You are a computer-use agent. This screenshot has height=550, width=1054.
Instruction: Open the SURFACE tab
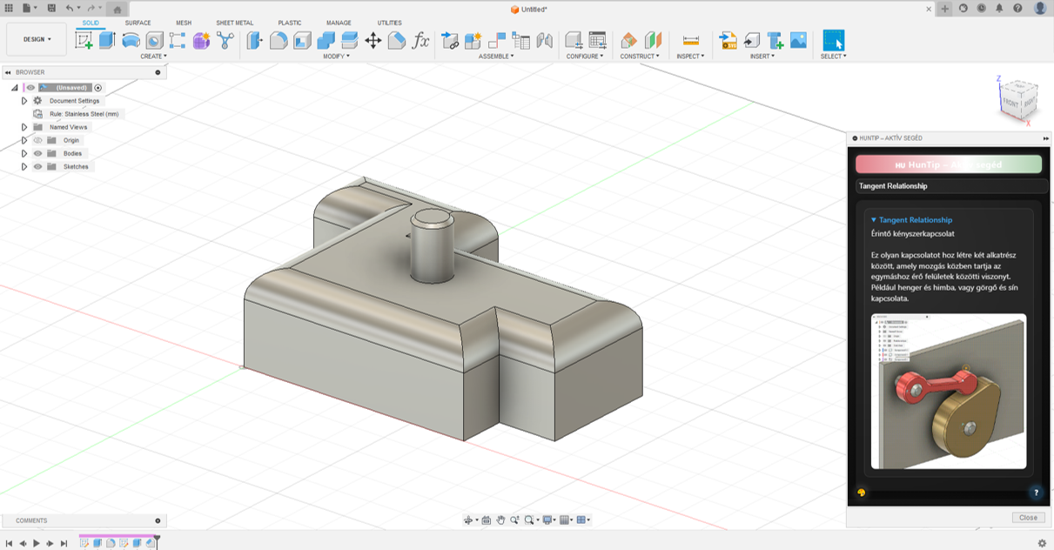138,23
